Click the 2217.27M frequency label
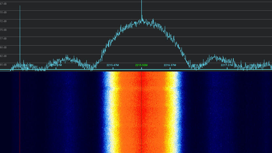Image resolution: width=272 pixels, height=153 pixels. (227, 65)
